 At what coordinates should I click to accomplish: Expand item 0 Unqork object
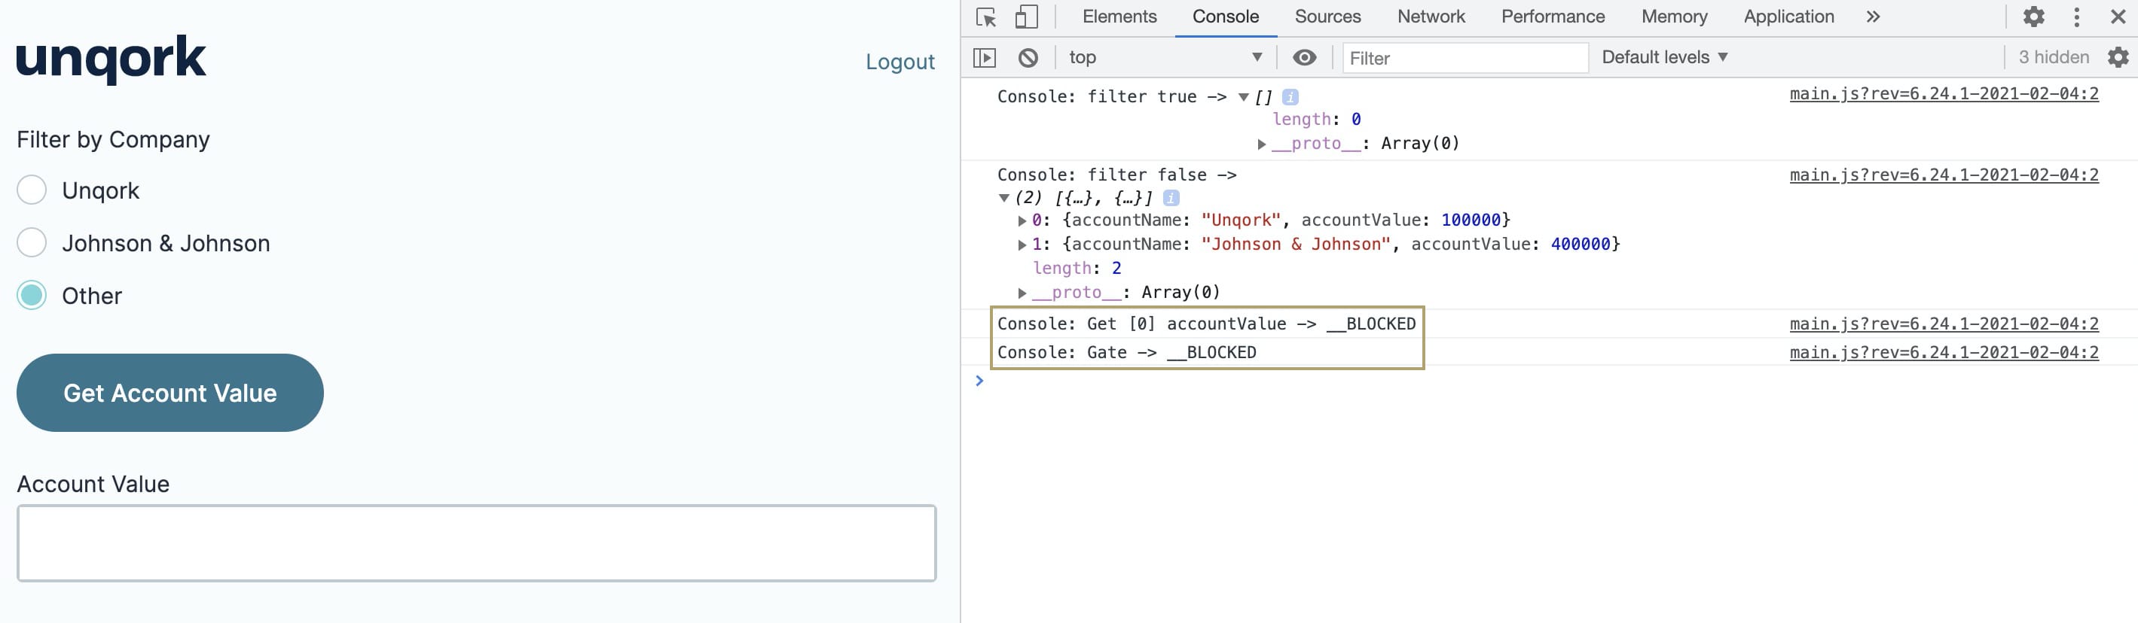coord(1022,221)
